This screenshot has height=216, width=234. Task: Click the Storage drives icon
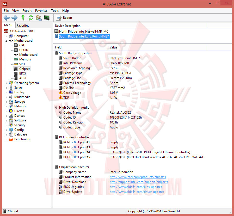[x=11, y=102]
